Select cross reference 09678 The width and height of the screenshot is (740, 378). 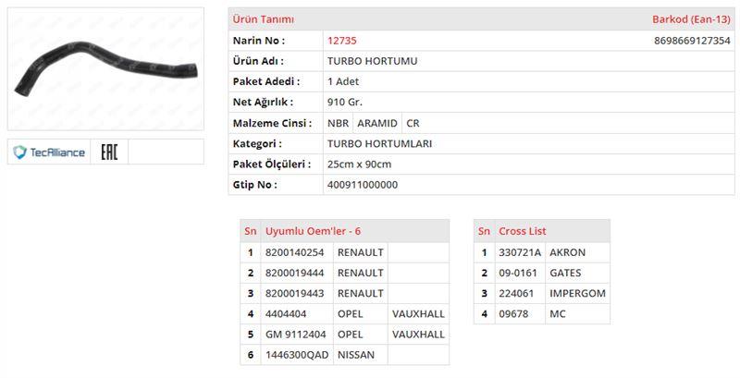click(513, 314)
